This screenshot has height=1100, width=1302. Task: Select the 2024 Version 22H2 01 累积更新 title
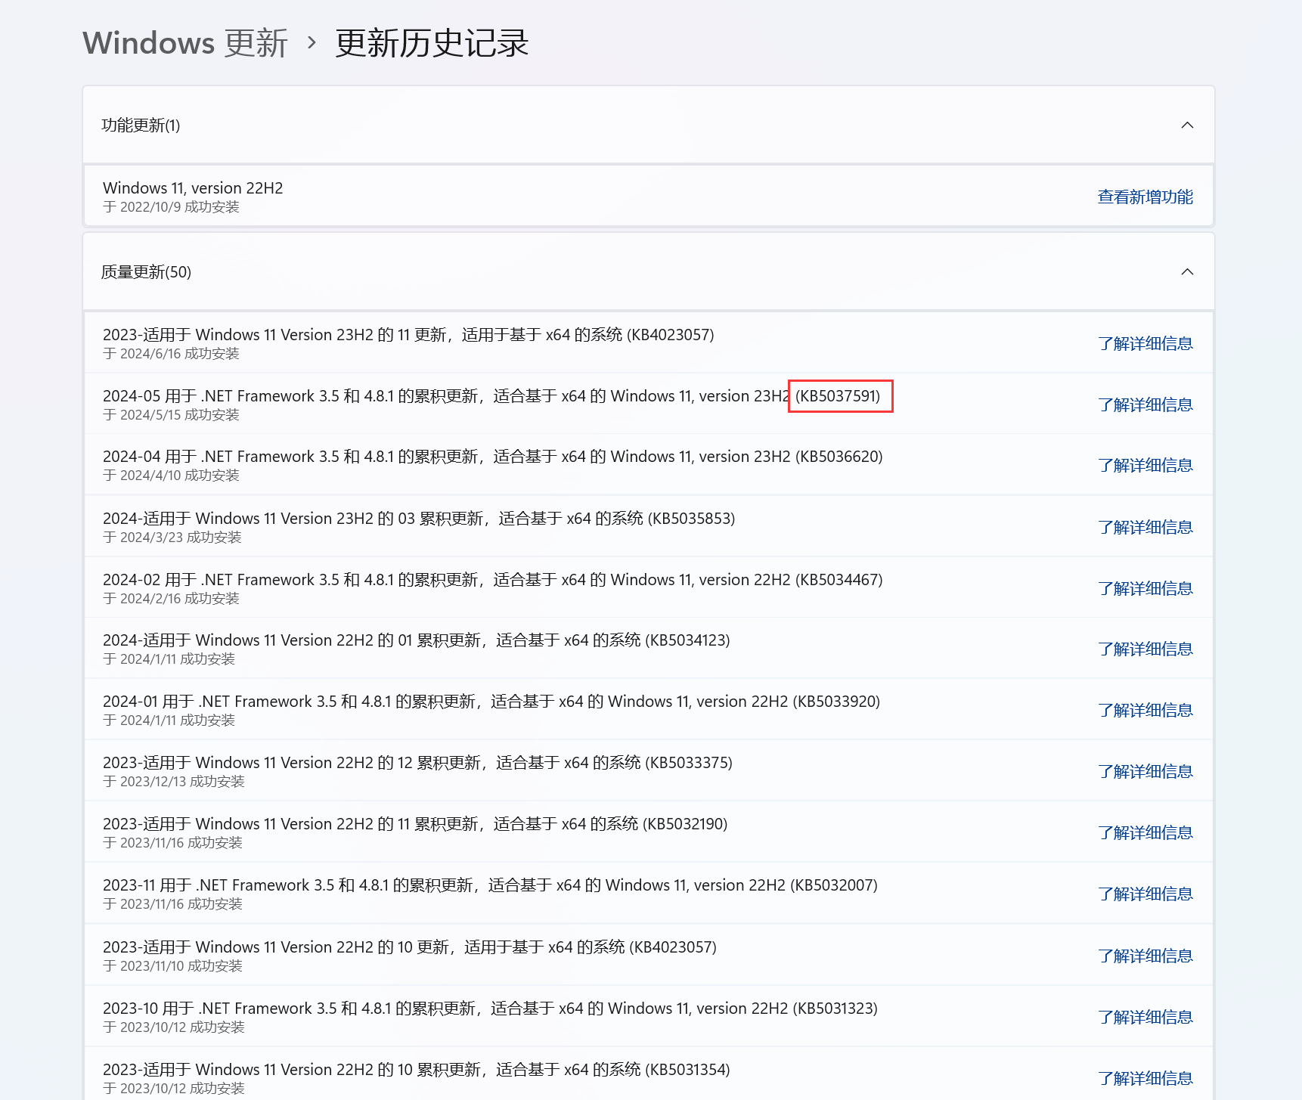[417, 640]
